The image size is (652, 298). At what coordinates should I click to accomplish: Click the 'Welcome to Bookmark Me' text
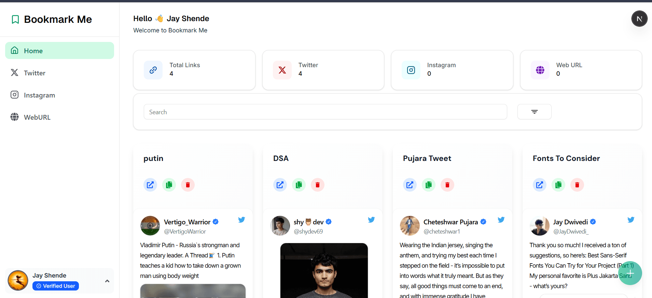170,30
